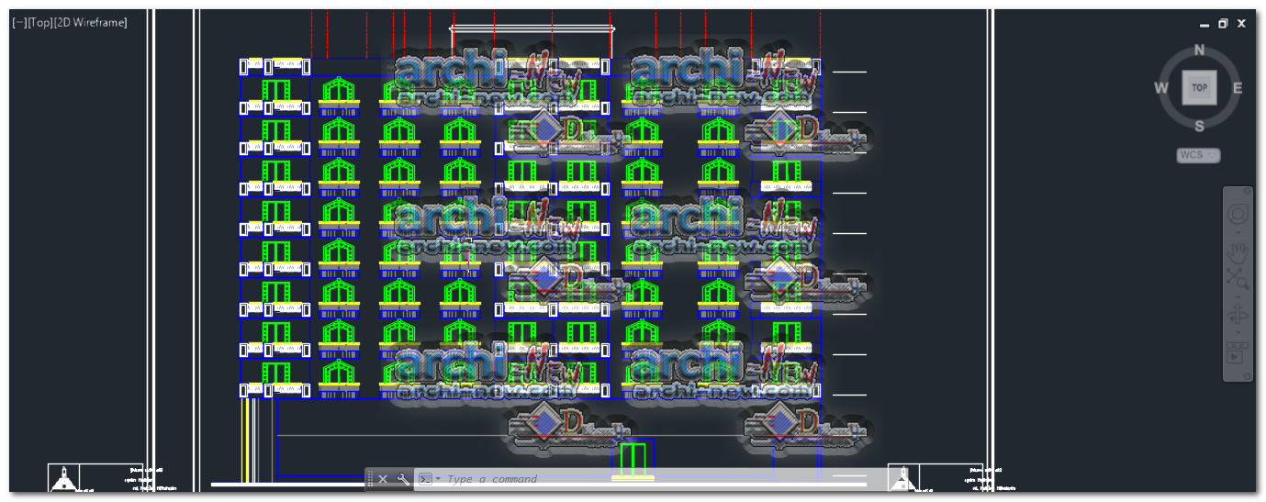This screenshot has width=1266, height=502.
Task: Grab the command line drag handle
Action: (x=370, y=479)
